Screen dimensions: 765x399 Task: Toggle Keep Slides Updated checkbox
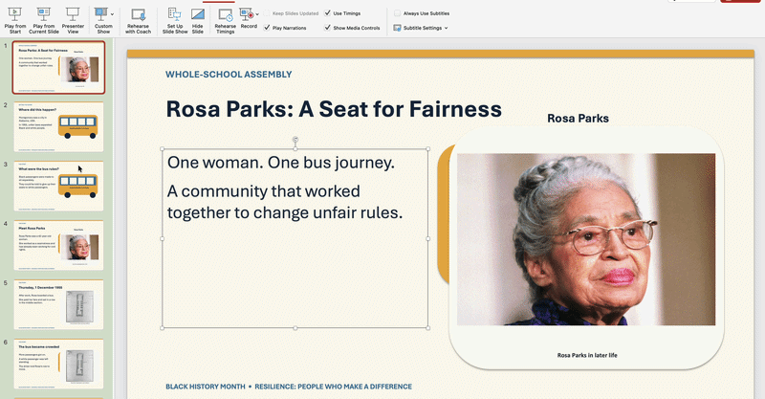(x=267, y=13)
